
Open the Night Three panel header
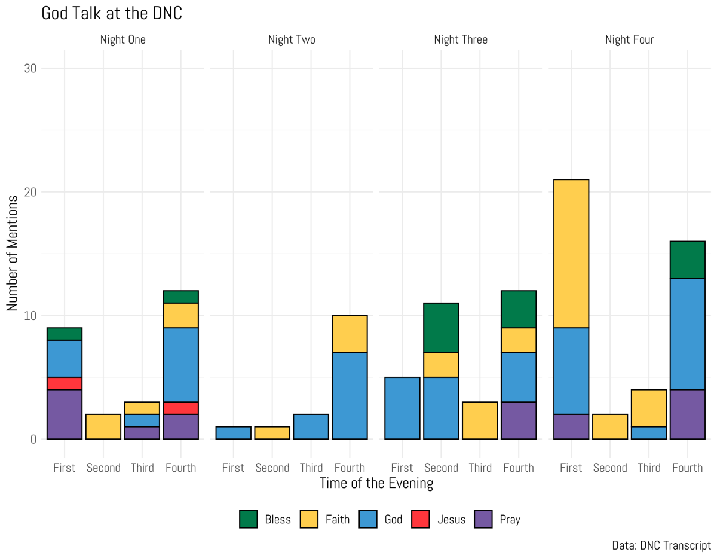[461, 40]
